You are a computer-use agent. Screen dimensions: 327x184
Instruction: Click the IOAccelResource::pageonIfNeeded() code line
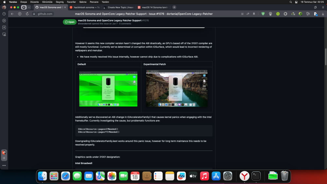point(98,129)
